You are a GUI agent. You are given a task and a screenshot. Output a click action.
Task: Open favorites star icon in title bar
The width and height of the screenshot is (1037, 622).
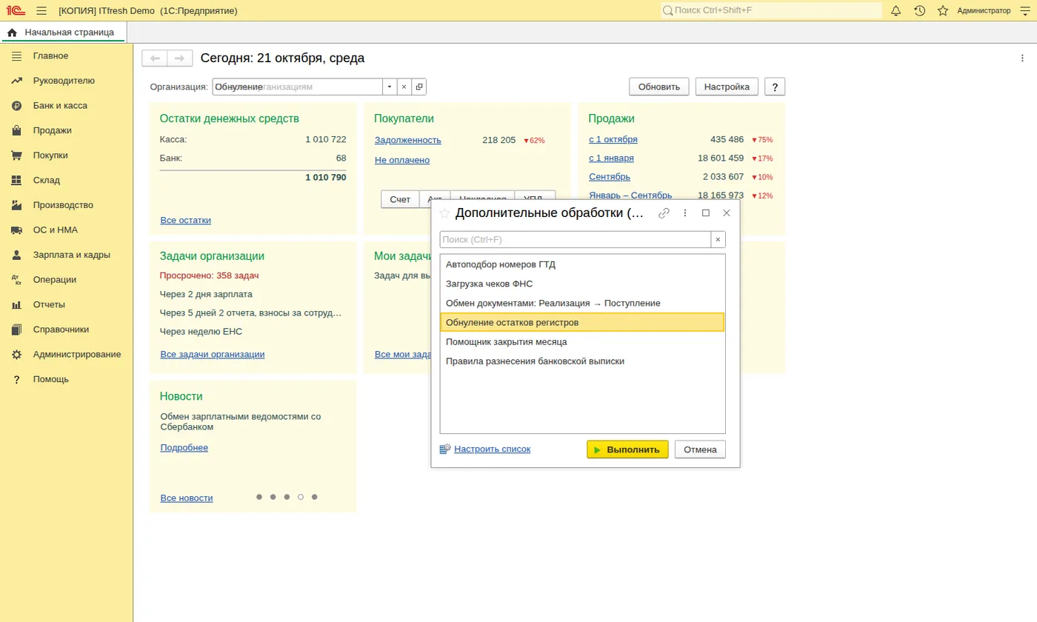click(x=943, y=10)
